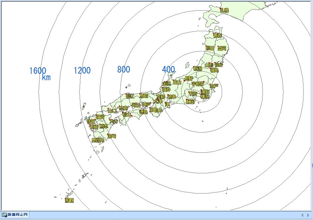This screenshot has width=313, height=220.
Task: Click the 横浜 city label
Action: pos(205,96)
